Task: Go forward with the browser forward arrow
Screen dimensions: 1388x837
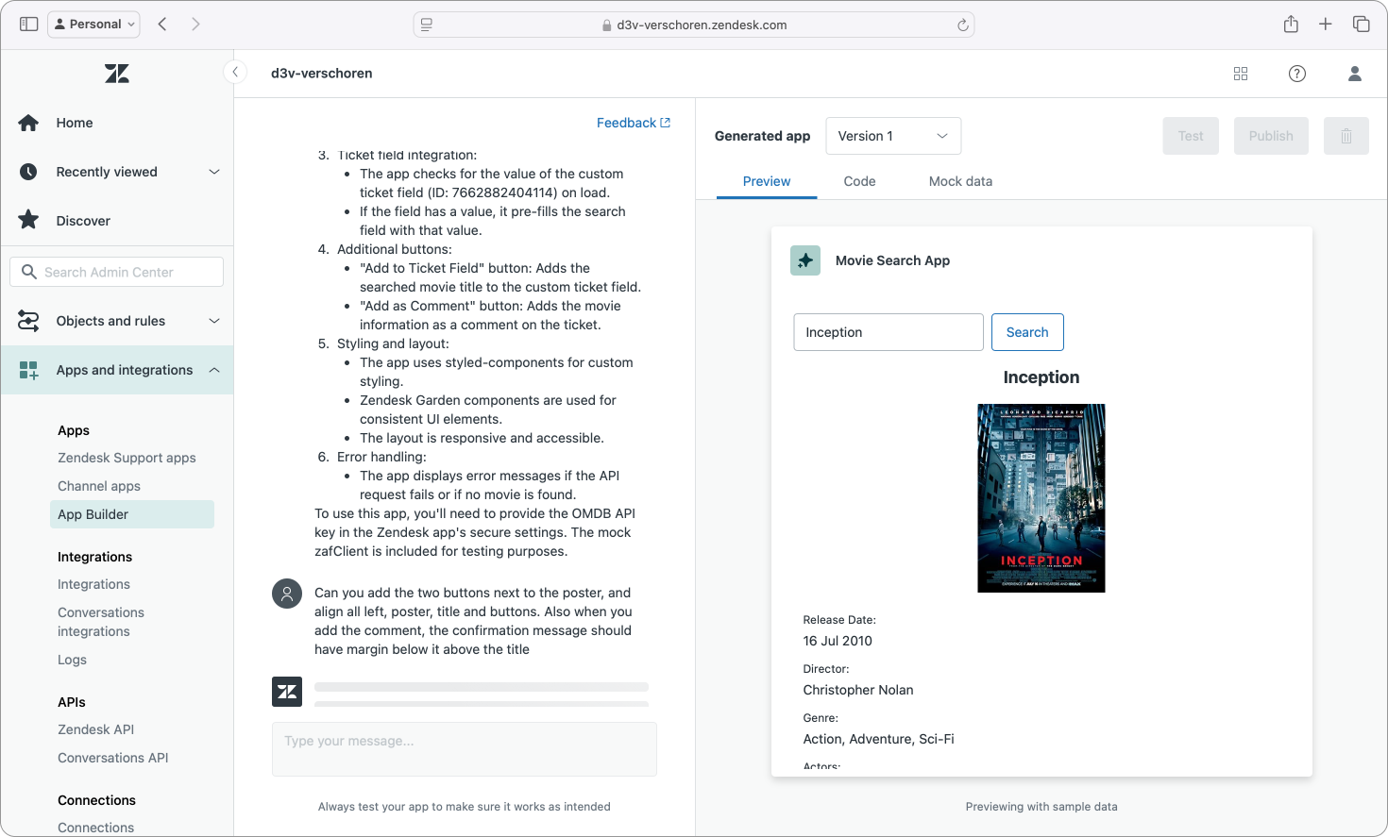Action: (x=195, y=24)
